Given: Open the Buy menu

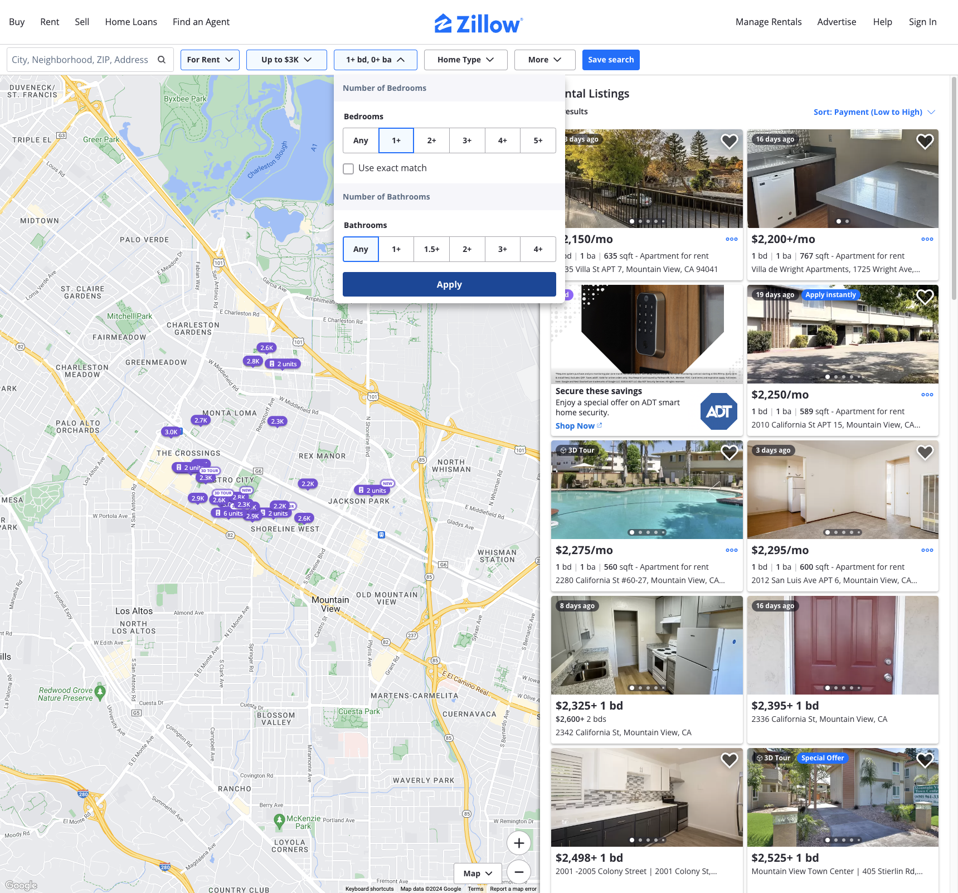Looking at the screenshot, I should 17,22.
